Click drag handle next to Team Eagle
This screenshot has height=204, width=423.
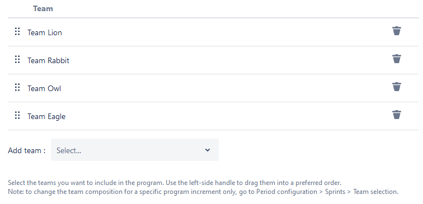pos(17,115)
